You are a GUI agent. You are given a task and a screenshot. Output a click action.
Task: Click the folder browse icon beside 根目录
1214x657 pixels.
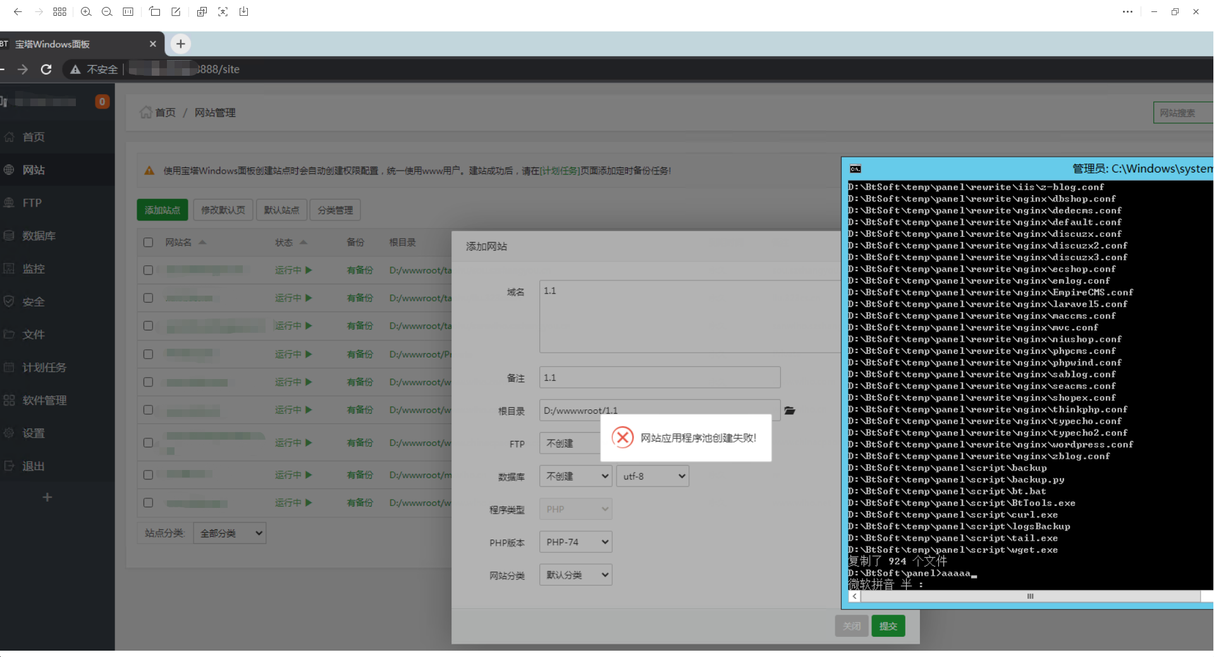click(790, 411)
